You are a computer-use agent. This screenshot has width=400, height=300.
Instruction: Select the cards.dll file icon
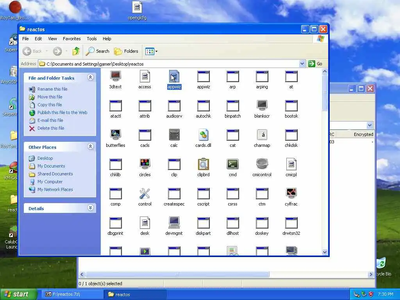(203, 134)
